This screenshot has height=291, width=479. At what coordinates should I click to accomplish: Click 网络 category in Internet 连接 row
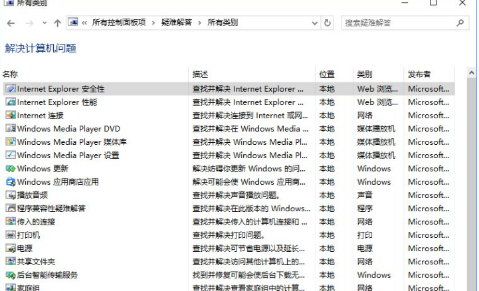[x=365, y=116]
